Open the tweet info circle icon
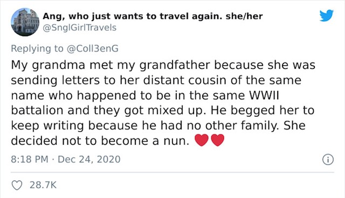This screenshot has width=345, height=198. (328, 160)
